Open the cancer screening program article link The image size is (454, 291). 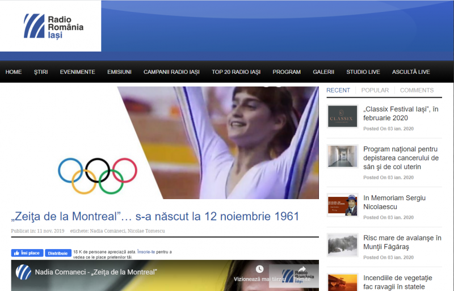pyautogui.click(x=401, y=158)
